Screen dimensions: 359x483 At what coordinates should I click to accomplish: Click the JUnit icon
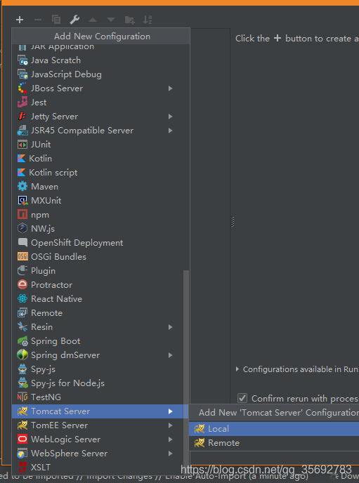click(x=22, y=145)
